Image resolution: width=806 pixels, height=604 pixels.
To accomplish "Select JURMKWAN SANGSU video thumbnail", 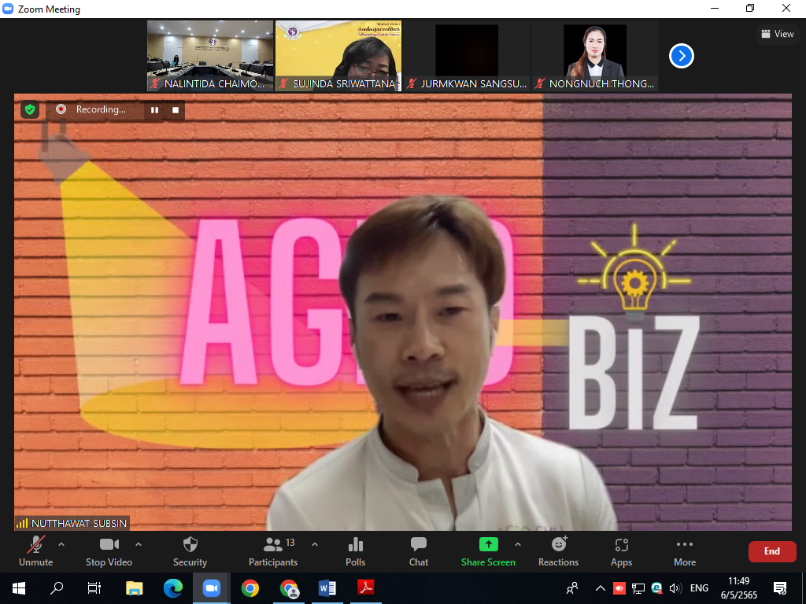I will click(467, 56).
